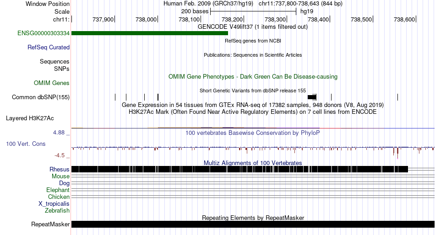Screen dimensions: 435x235
Task: Click the Scale label
Action: click(62, 11)
